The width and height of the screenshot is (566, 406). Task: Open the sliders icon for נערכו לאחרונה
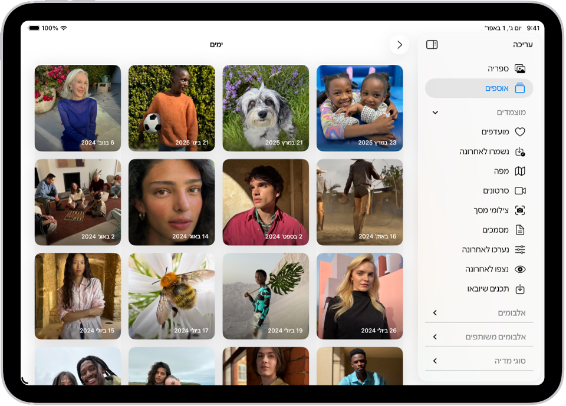tap(519, 249)
